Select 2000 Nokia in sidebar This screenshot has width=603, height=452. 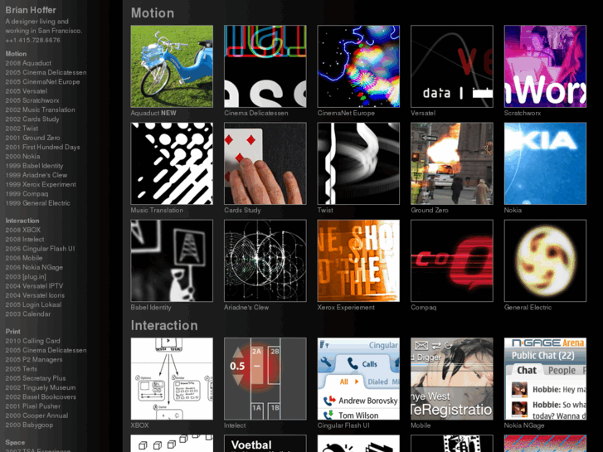tap(22, 156)
